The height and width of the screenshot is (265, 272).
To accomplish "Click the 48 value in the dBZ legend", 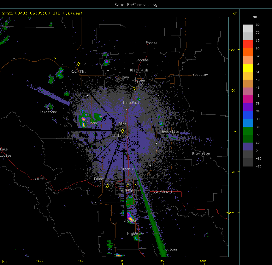I will click(257, 80).
